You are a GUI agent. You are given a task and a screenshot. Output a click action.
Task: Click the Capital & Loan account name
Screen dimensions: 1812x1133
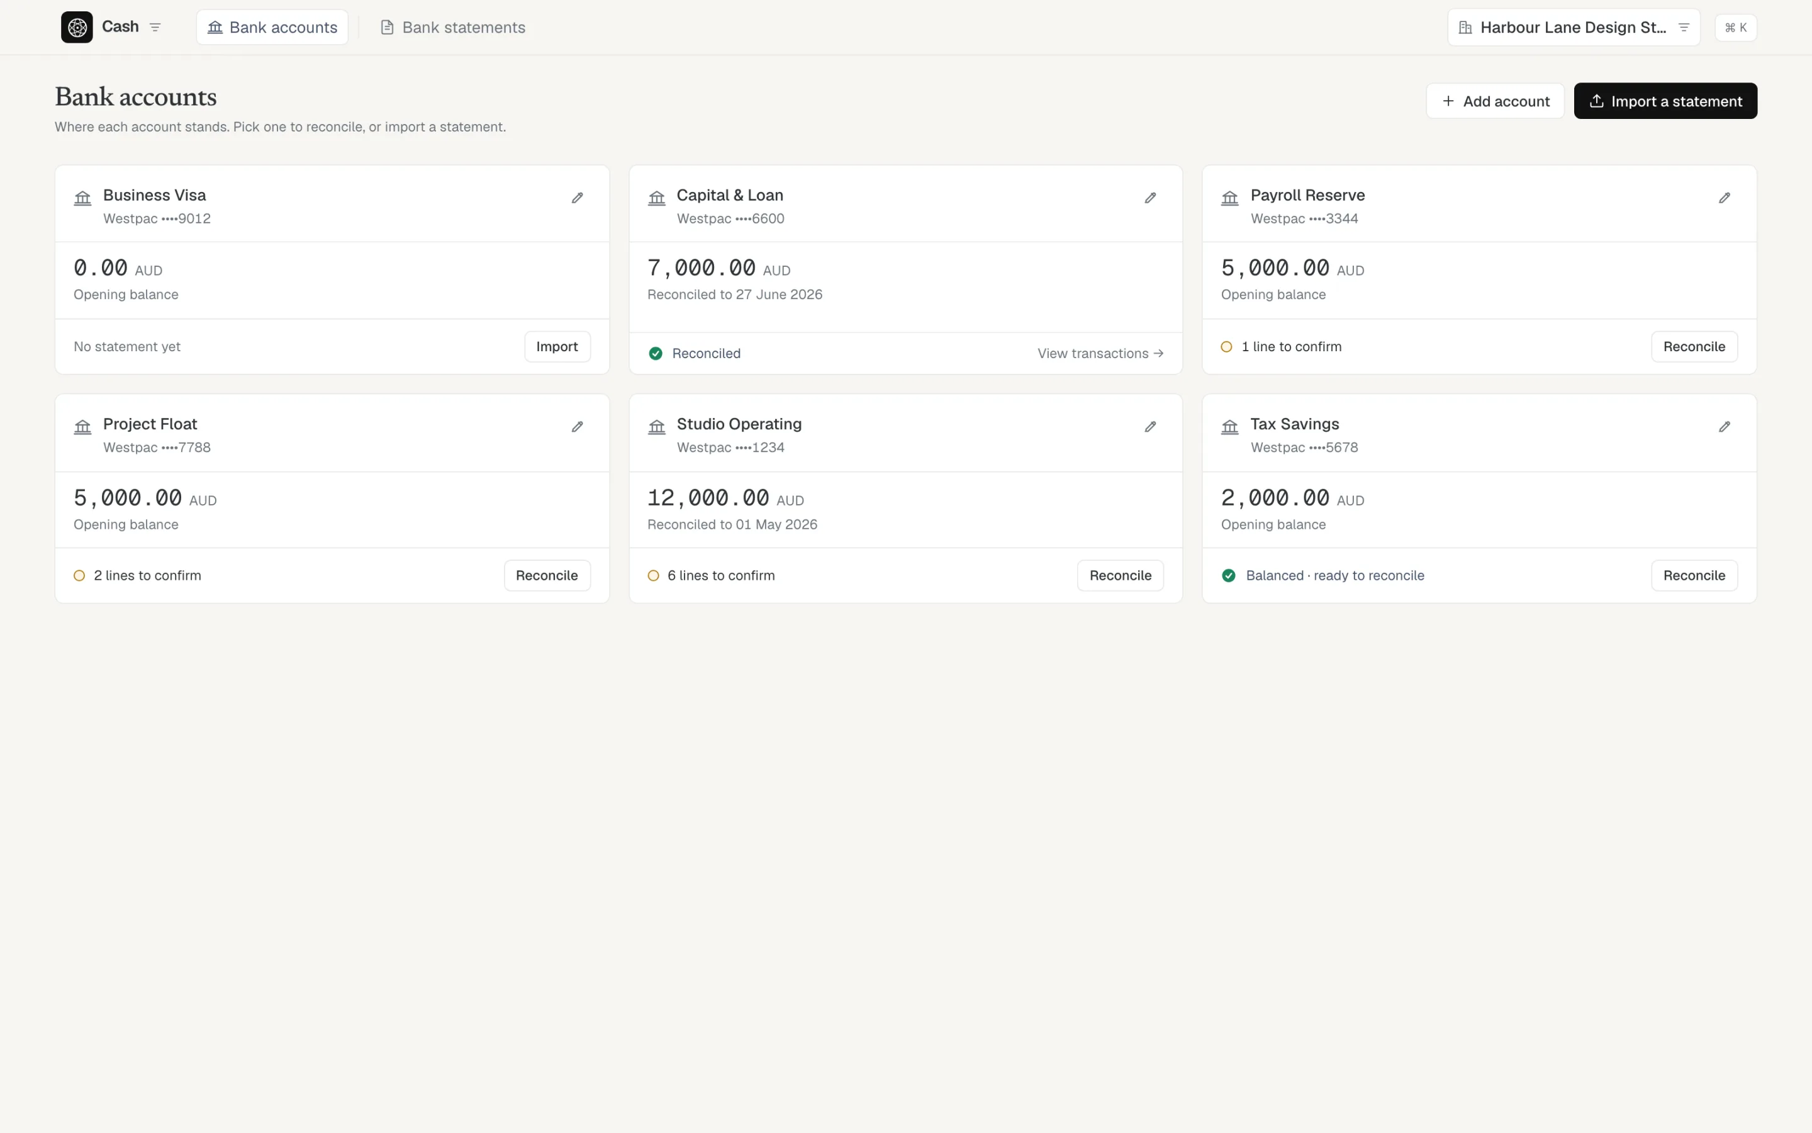[729, 195]
